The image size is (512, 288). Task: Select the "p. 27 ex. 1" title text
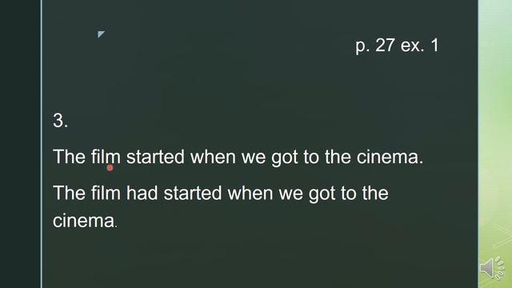click(x=397, y=46)
